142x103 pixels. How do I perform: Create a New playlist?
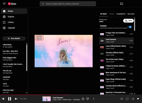point(14,39)
